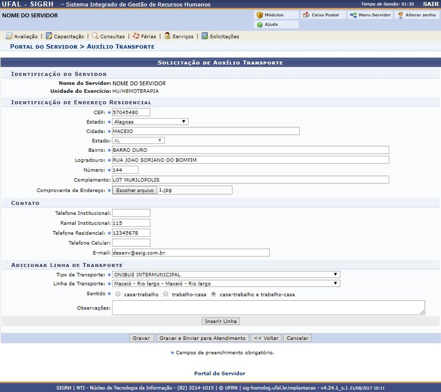
Task: Click the Observações text area
Action: pyautogui.click(x=268, y=307)
